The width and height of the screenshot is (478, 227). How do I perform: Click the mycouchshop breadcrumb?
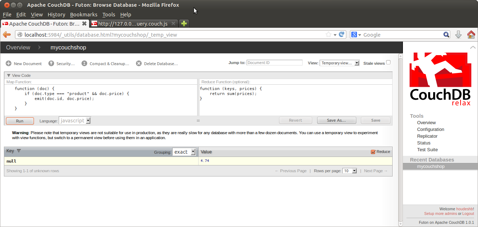coord(68,47)
